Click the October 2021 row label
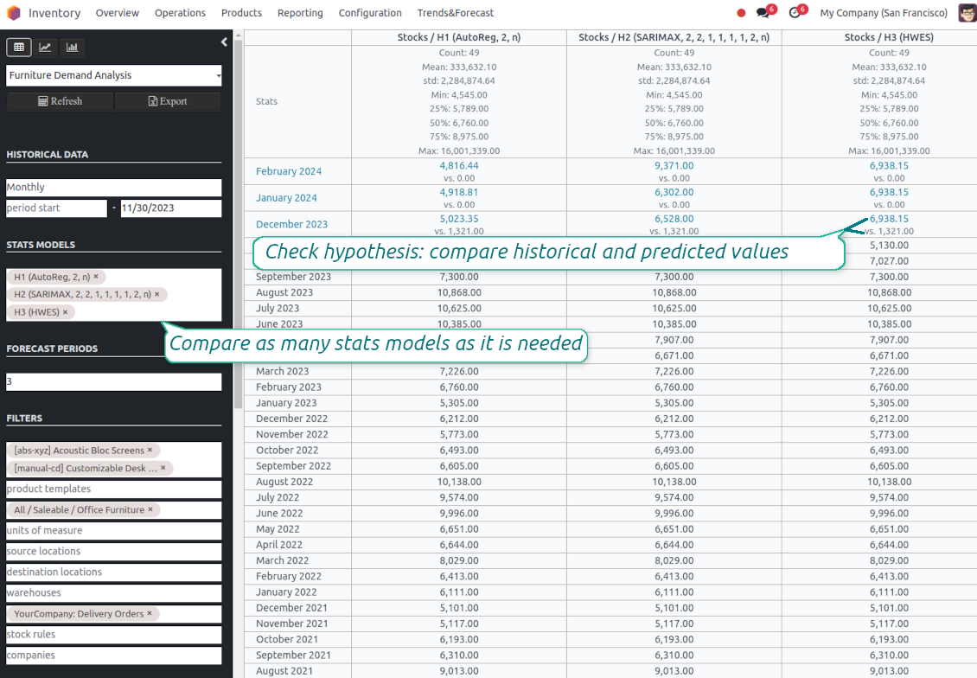Viewport: 977px width, 678px height. pos(287,639)
